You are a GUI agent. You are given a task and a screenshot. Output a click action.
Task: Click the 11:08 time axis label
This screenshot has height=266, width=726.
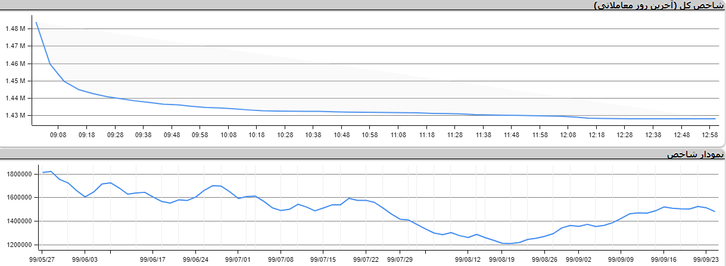pyautogui.click(x=398, y=135)
